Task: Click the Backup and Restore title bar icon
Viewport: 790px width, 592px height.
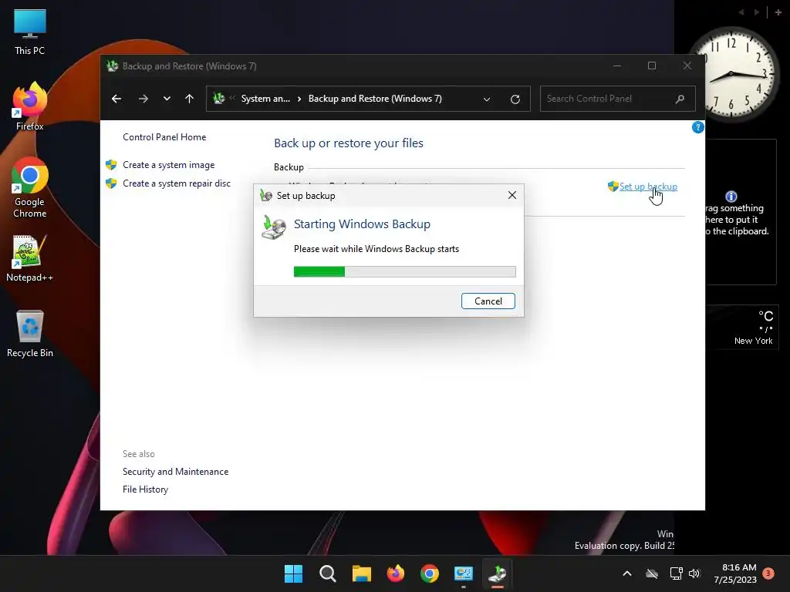Action: 113,66
